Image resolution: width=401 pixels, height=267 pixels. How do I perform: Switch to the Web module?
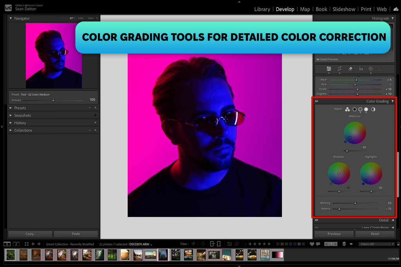pos(381,9)
